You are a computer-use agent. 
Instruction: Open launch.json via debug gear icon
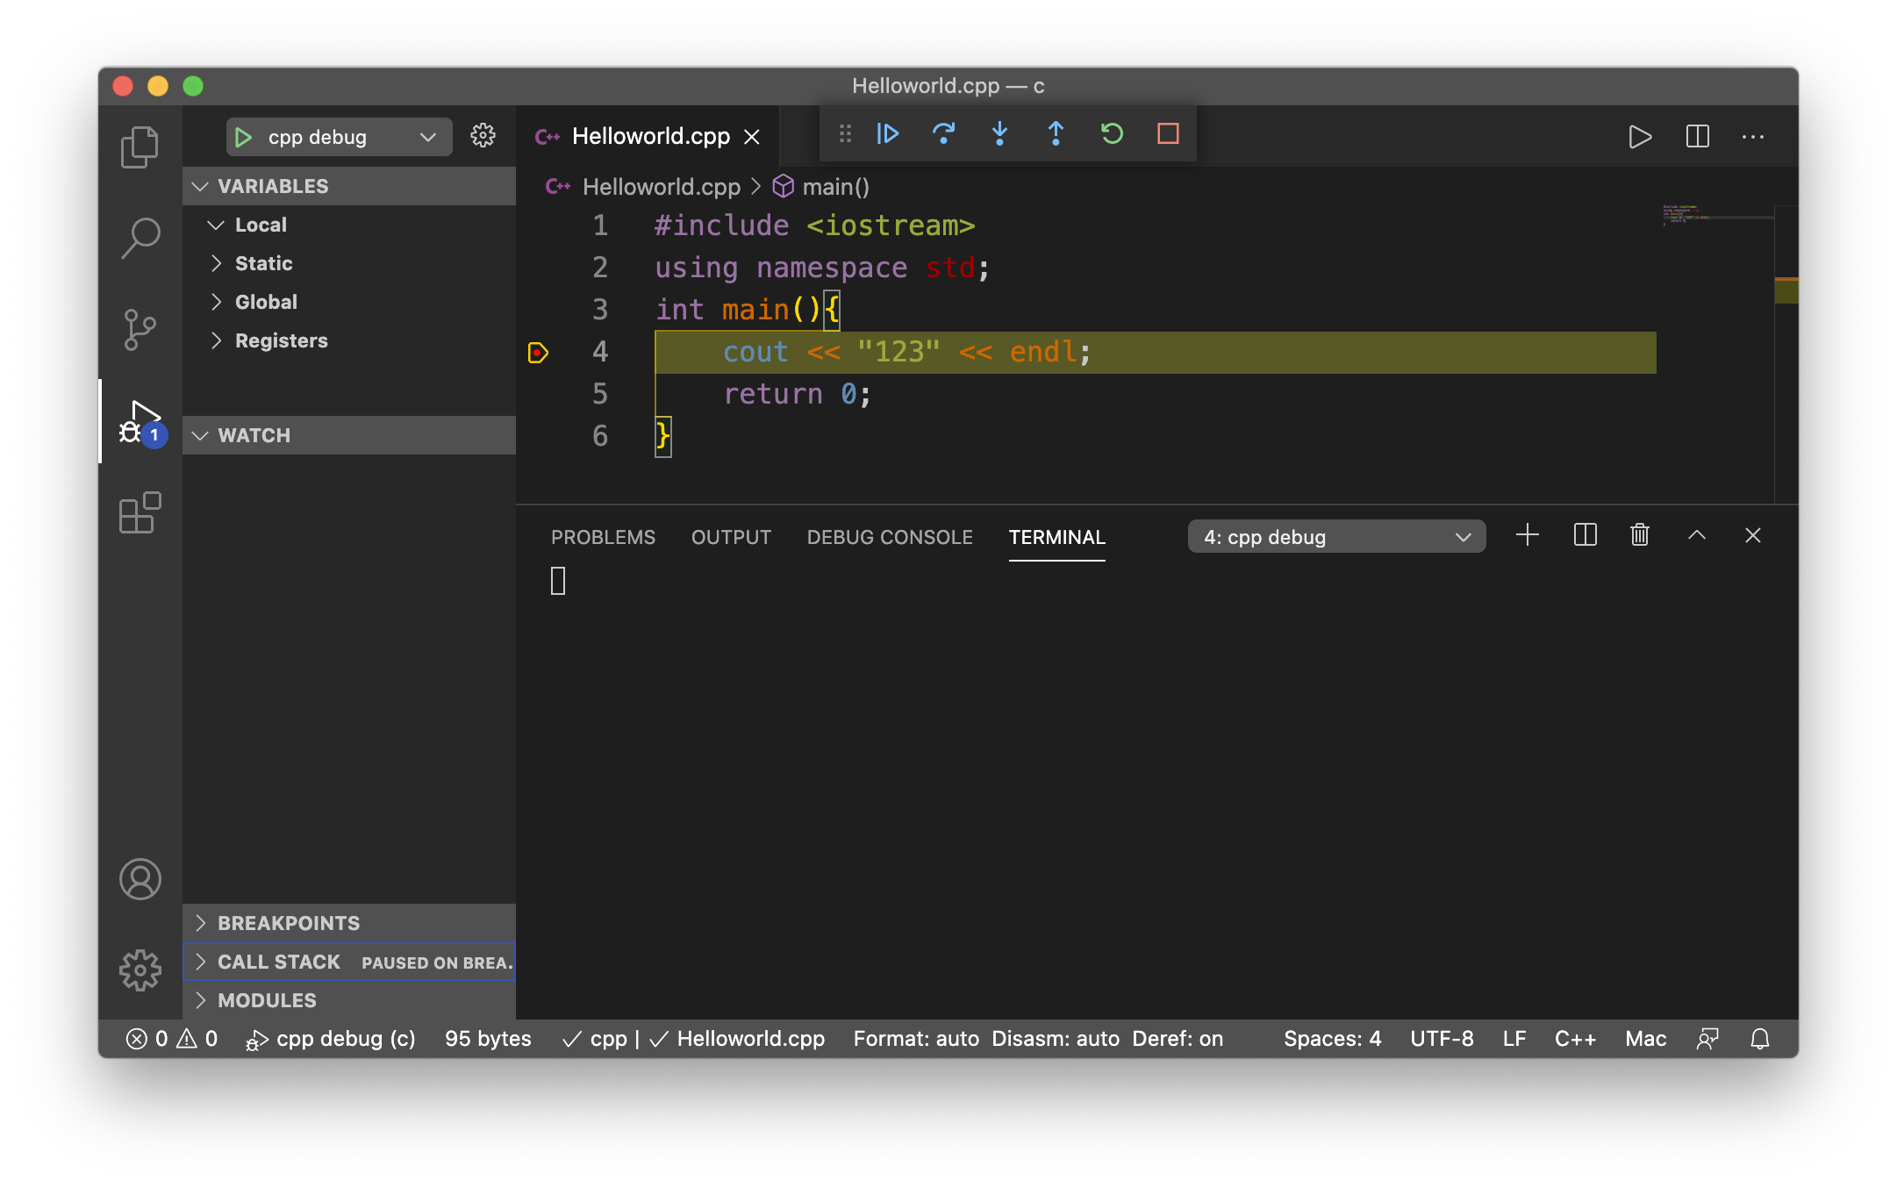[x=483, y=136]
